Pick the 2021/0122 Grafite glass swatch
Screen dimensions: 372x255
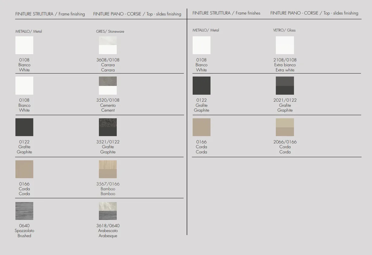coord(285,86)
